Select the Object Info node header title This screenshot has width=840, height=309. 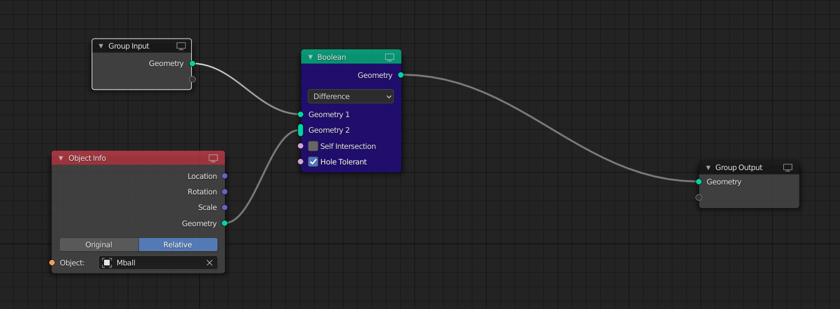tap(87, 158)
